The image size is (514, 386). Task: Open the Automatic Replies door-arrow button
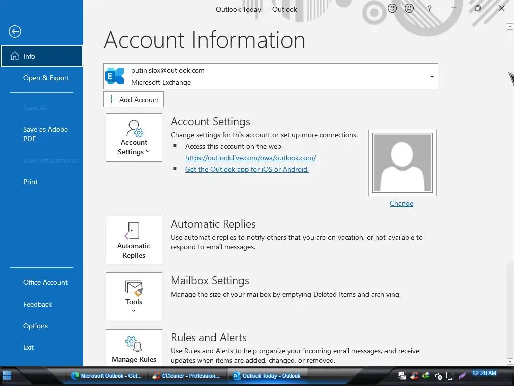click(x=134, y=240)
